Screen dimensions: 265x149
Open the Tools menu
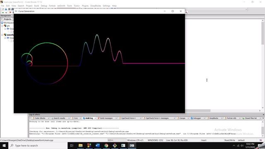(x=70, y=6)
